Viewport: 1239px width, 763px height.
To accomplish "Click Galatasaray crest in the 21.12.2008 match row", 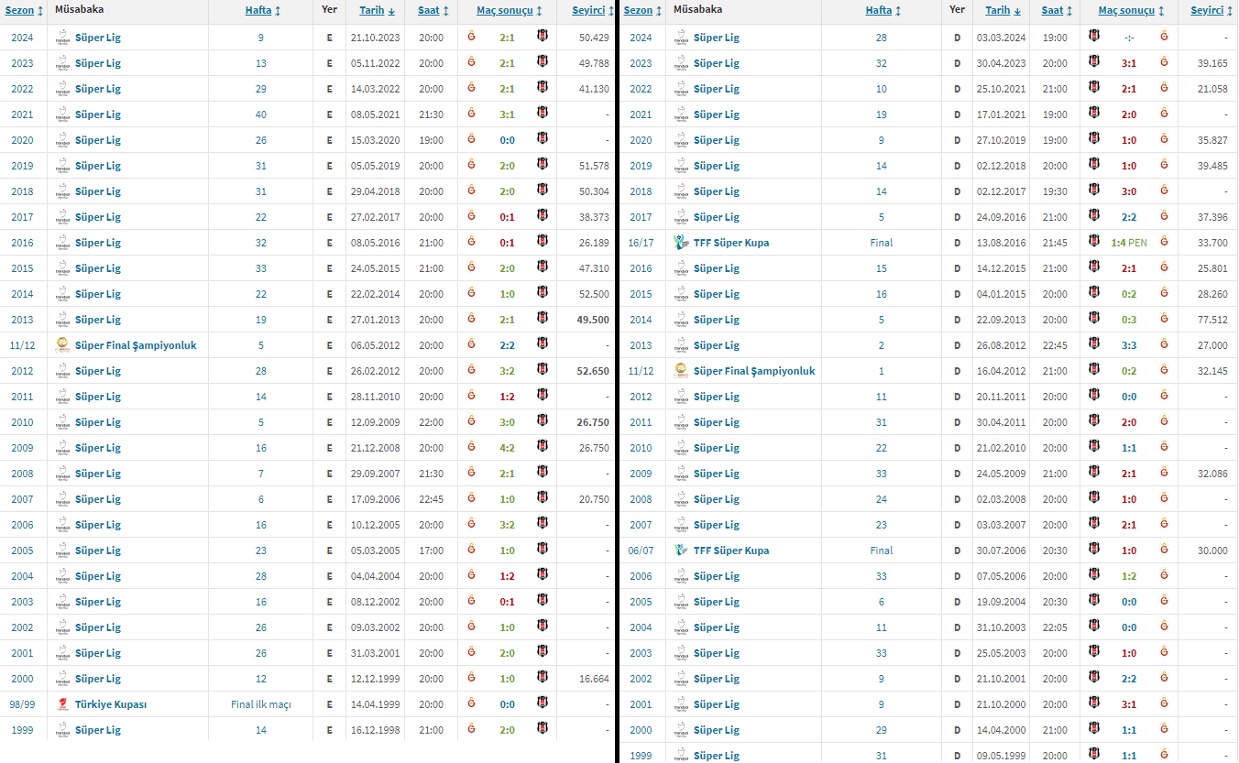I will coord(472,447).
